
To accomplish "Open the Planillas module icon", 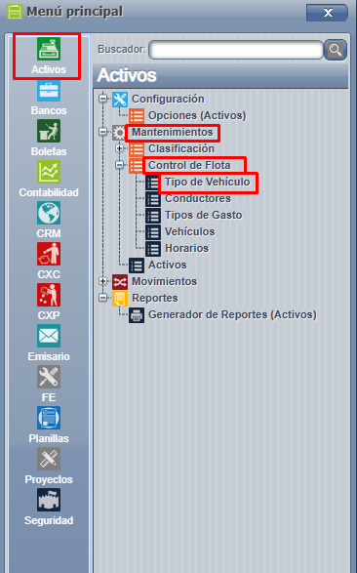I will tap(49, 418).
